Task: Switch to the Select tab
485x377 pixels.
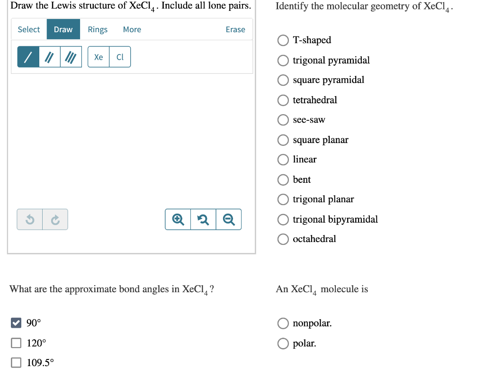Action: 28,29
